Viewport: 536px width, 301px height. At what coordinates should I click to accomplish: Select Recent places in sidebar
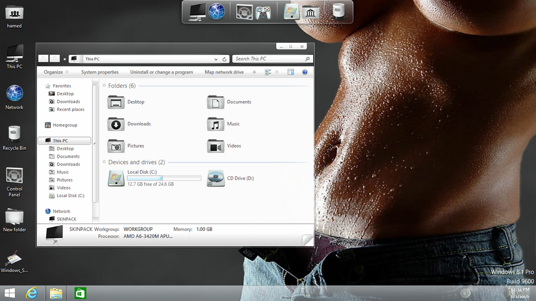coord(70,109)
